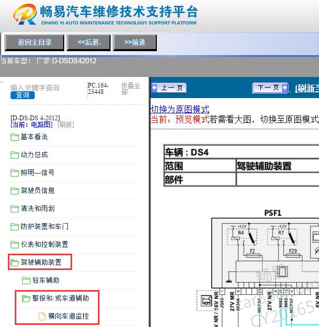
Task: Click the 驾驶辅助装置 table cell
Action: pos(277,166)
